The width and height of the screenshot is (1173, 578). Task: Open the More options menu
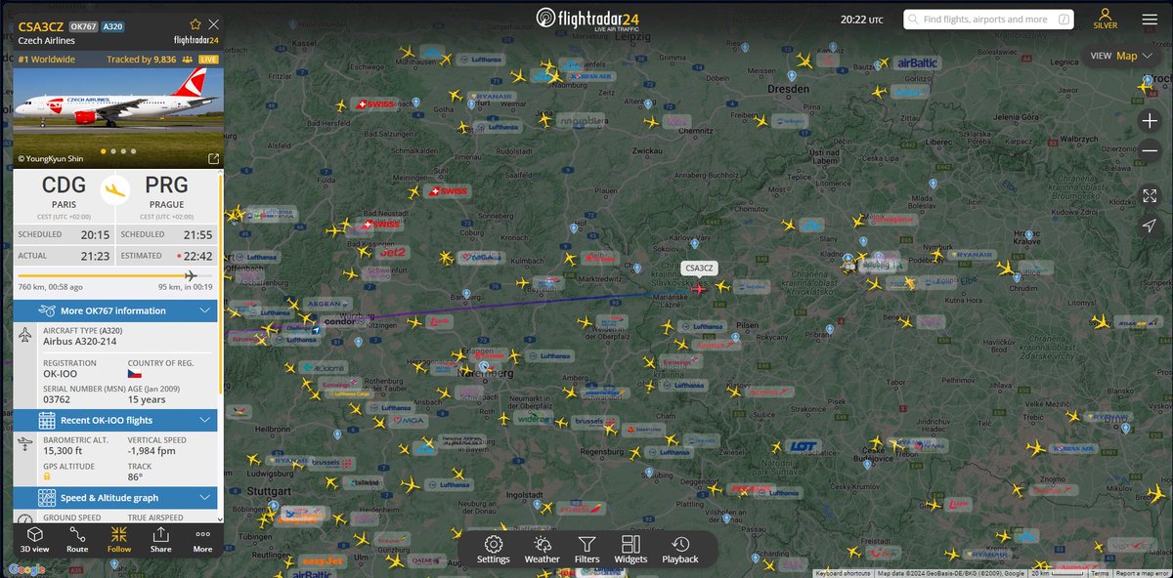point(202,540)
